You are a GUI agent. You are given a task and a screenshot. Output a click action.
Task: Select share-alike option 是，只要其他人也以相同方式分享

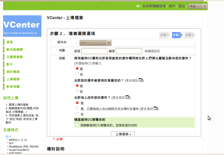77,108
